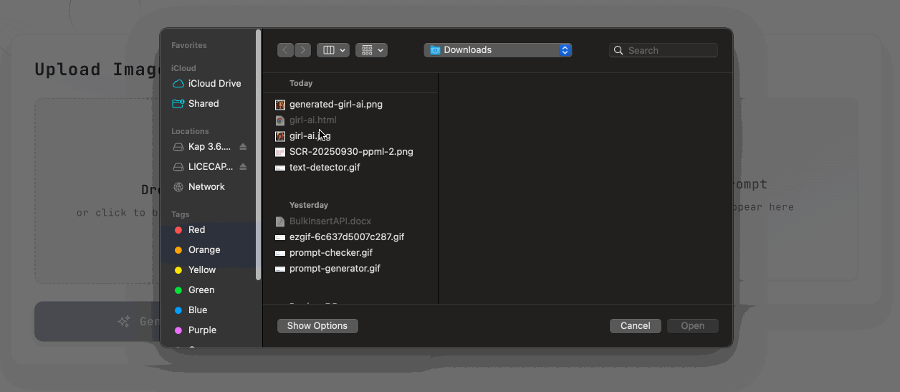Open iCloud Drive in sidebar

coord(214,84)
